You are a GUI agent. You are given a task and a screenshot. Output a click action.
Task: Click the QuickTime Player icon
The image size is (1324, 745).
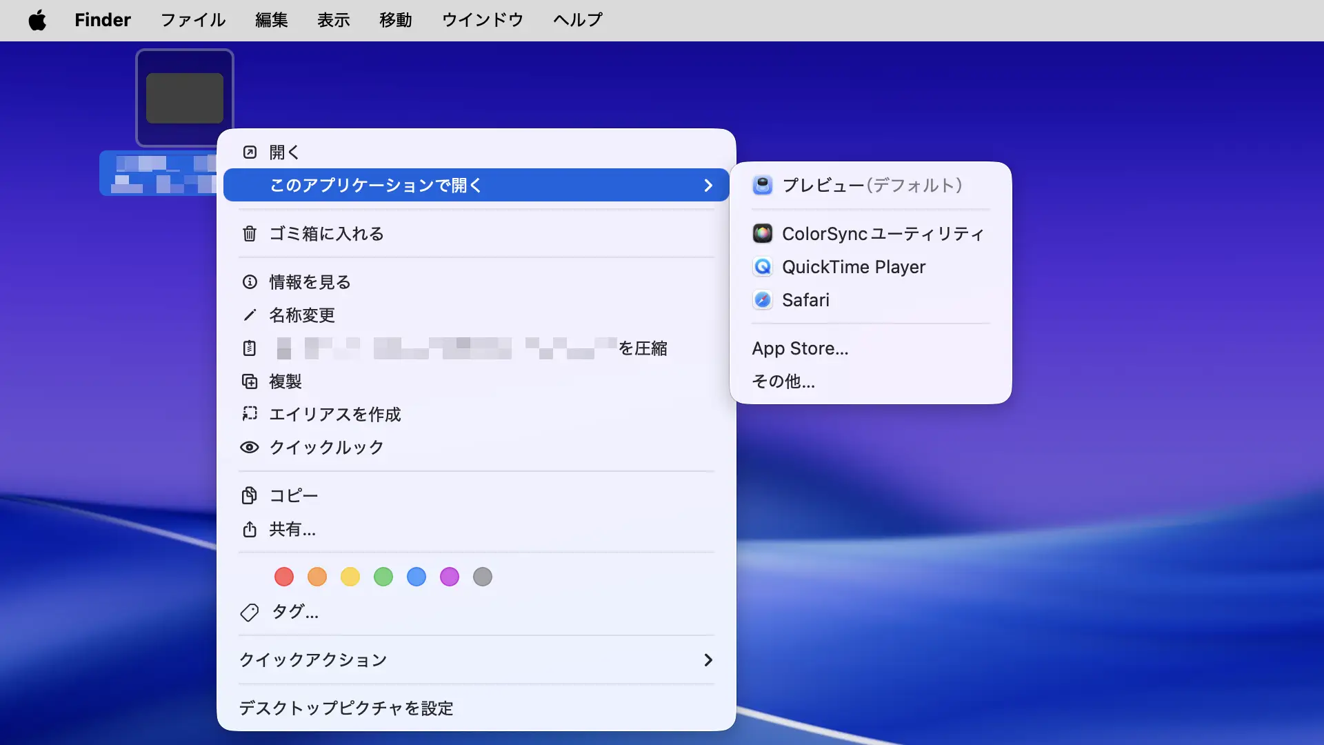[762, 266]
